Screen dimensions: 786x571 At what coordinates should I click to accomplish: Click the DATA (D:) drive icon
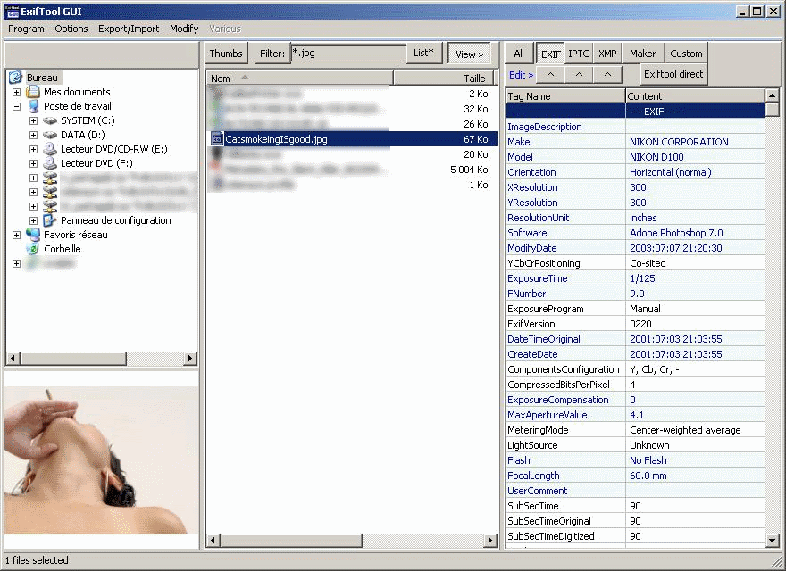[x=50, y=135]
